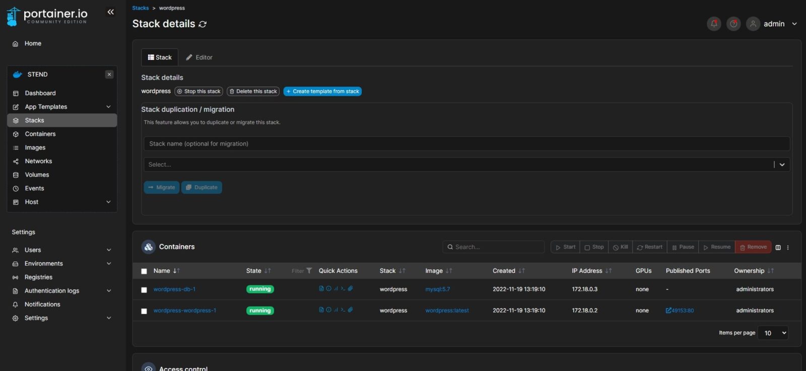Viewport: 806px width, 371px height.
Task: Sort containers by Created column
Action: tap(509, 271)
